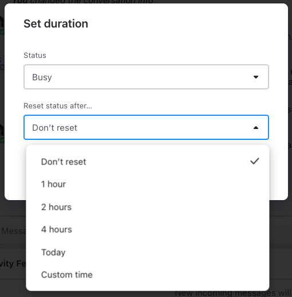Click the up caret beside Don't reset
The image size is (292, 297).
click(x=256, y=127)
